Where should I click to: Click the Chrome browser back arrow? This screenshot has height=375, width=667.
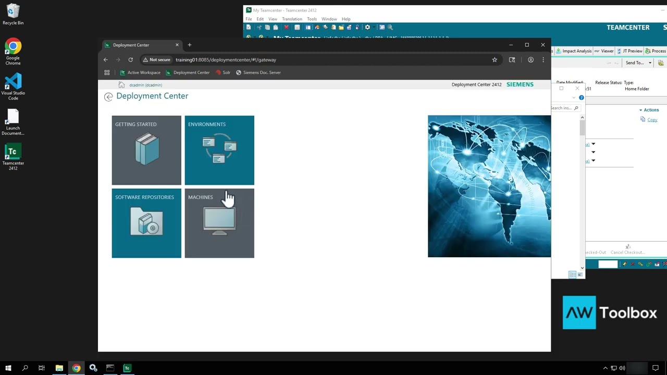click(105, 60)
